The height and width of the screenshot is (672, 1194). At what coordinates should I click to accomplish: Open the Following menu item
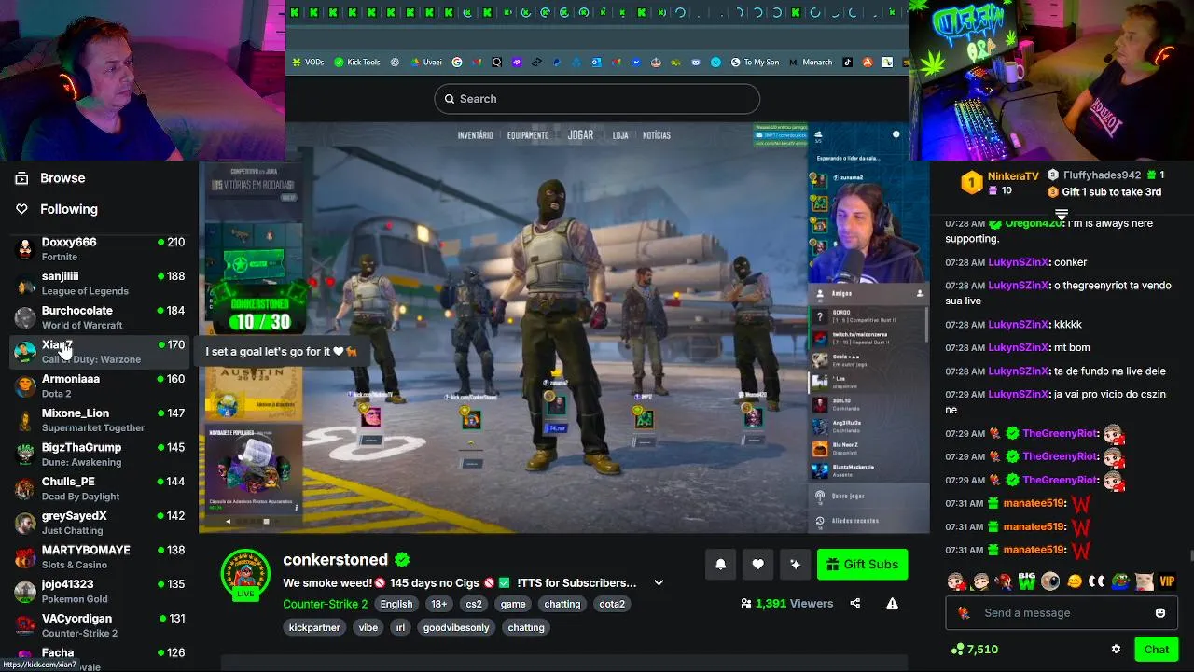point(69,209)
